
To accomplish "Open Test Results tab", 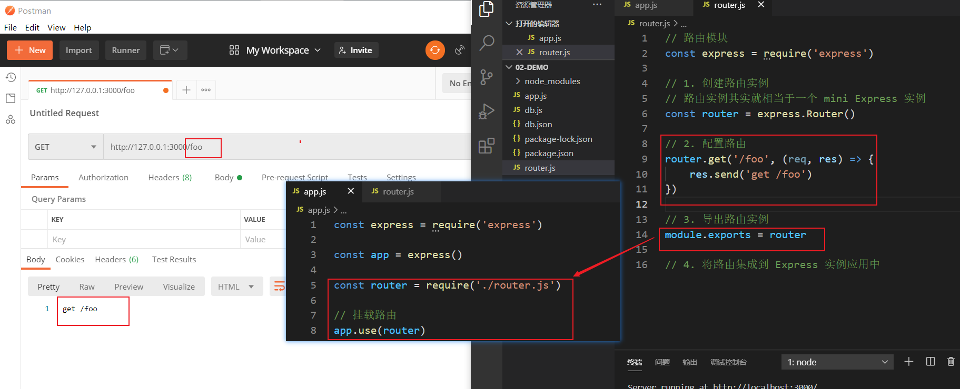I will click(174, 259).
